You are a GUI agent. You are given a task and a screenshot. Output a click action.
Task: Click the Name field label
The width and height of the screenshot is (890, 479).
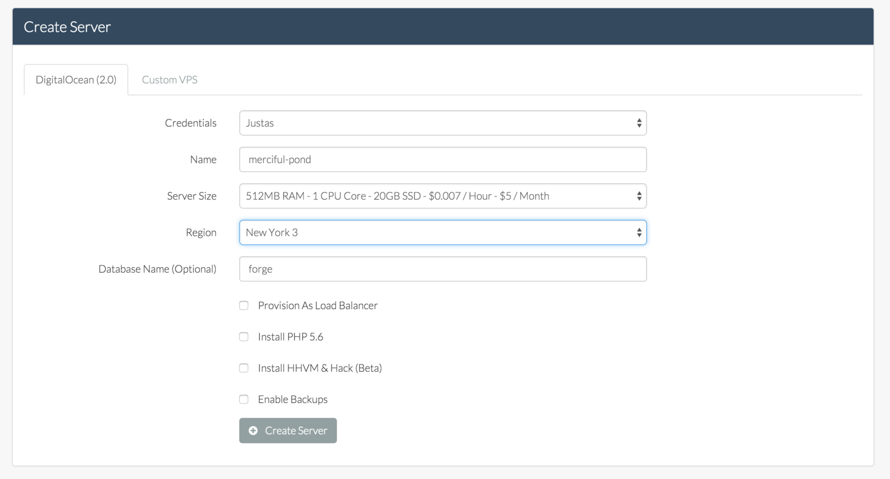click(x=203, y=159)
